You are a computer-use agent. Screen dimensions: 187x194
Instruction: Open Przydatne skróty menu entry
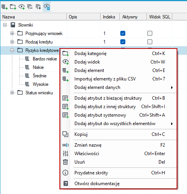(119, 173)
